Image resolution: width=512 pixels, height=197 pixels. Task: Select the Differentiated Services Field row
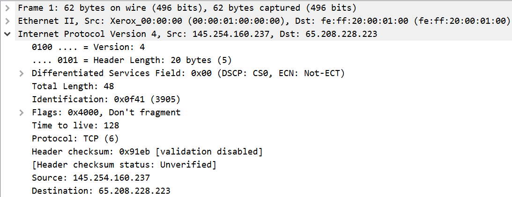pyautogui.click(x=188, y=73)
